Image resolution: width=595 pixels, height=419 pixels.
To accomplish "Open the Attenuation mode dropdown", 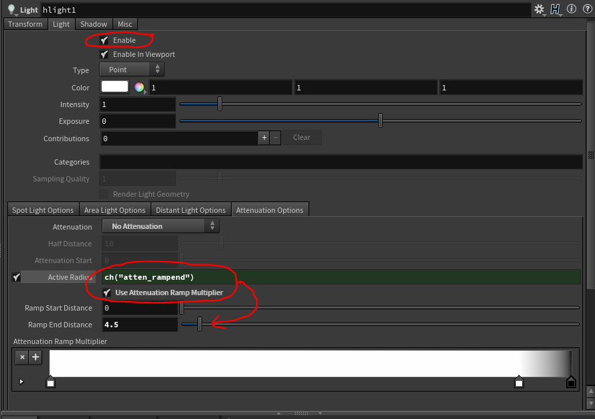I will (x=161, y=226).
